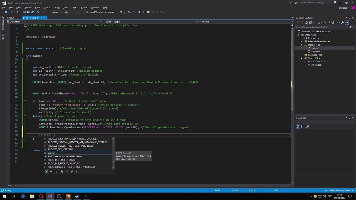Click Search Solution Explorer field

pyautogui.click(x=323, y=27)
